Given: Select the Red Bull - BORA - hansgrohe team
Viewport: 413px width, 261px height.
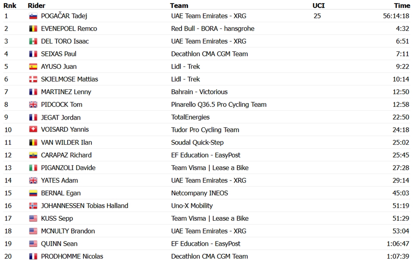Looking at the screenshot, I should (x=213, y=29).
